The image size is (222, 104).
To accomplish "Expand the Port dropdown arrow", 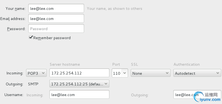I will 124,73.
